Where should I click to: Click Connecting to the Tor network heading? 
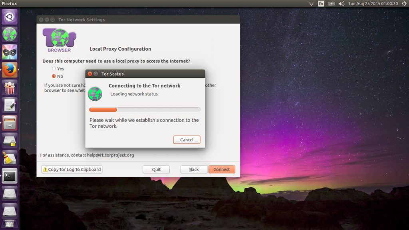[x=145, y=85]
